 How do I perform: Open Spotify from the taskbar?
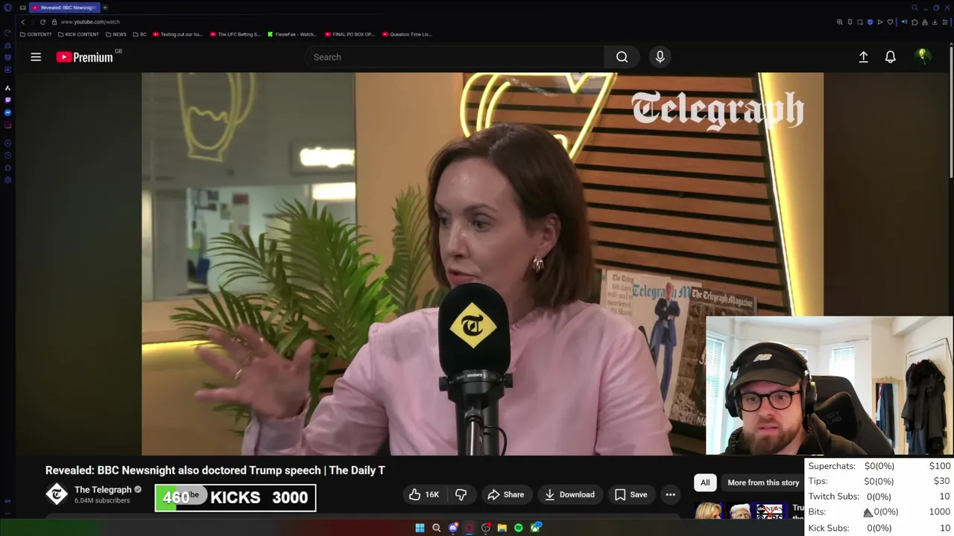coord(519,528)
